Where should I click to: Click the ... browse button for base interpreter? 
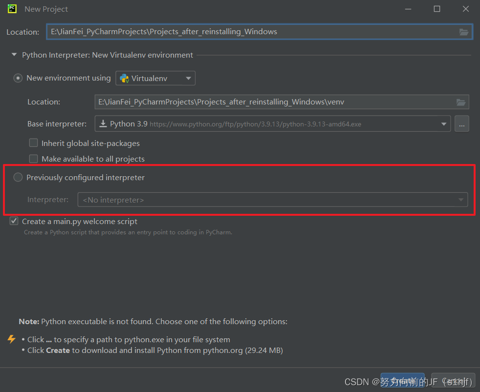[x=461, y=124]
